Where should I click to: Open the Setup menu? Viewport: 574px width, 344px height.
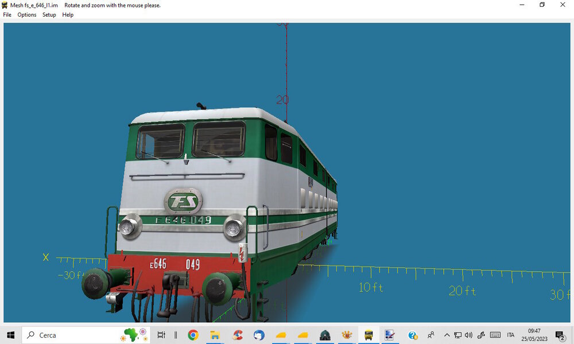[x=49, y=15]
